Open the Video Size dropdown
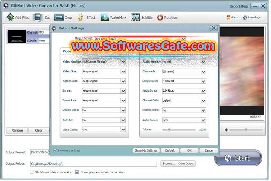Image resolution: width=271 pixels, height=181 pixels. pyautogui.click(x=123, y=71)
